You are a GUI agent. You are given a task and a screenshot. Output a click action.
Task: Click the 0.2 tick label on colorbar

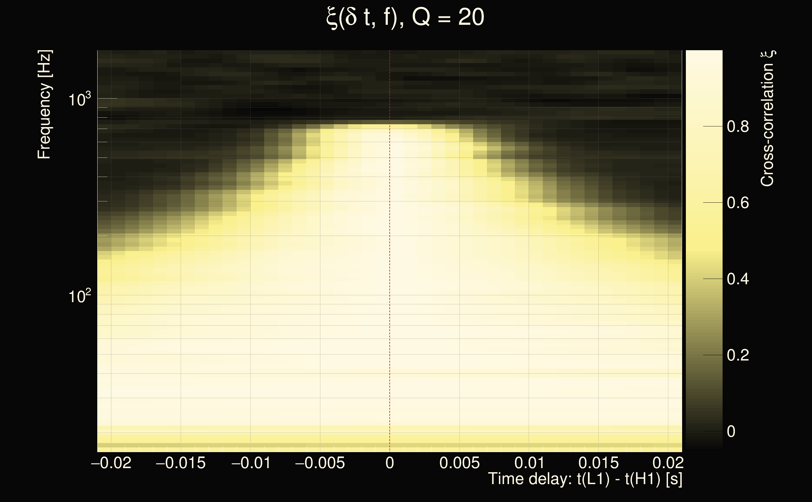[x=738, y=355]
